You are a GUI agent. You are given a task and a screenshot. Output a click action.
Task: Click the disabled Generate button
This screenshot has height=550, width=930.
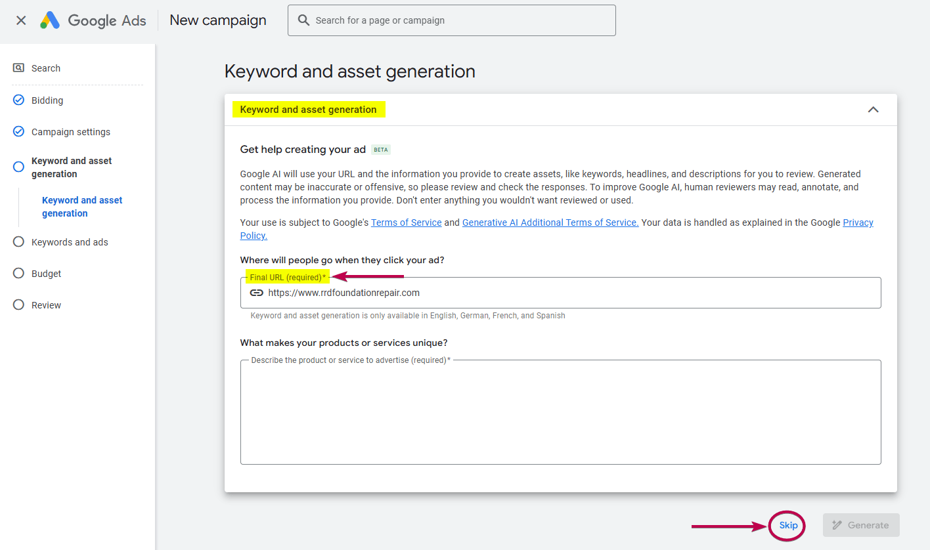(x=861, y=525)
